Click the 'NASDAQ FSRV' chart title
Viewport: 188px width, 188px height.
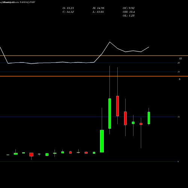(27, 2)
